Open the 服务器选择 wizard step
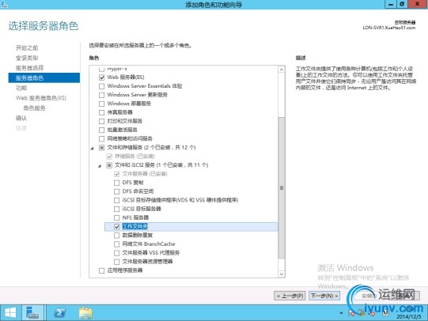The image size is (428, 321). point(29,68)
